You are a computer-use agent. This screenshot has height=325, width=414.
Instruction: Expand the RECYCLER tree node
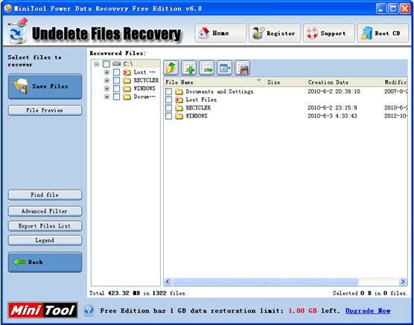coord(106,80)
